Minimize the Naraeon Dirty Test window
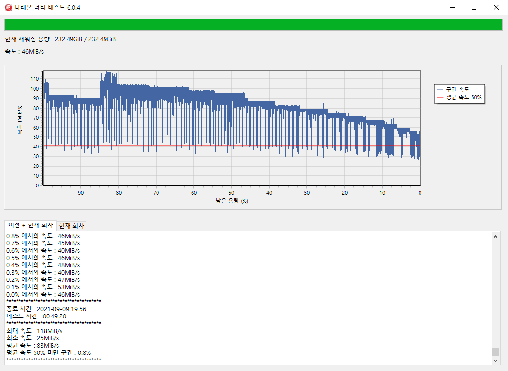The height and width of the screenshot is (371, 508). [x=452, y=7]
